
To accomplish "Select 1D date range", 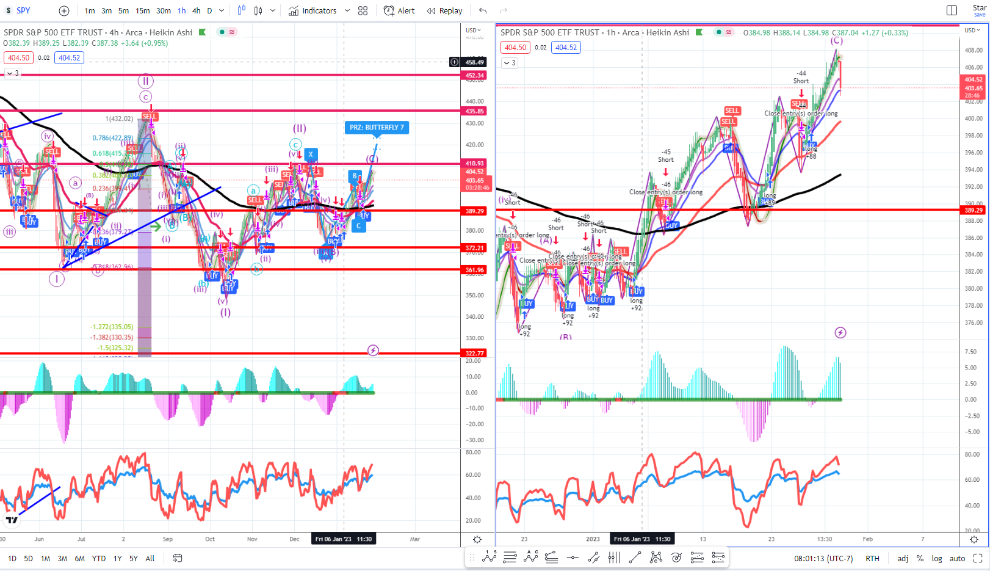I will tap(12, 558).
